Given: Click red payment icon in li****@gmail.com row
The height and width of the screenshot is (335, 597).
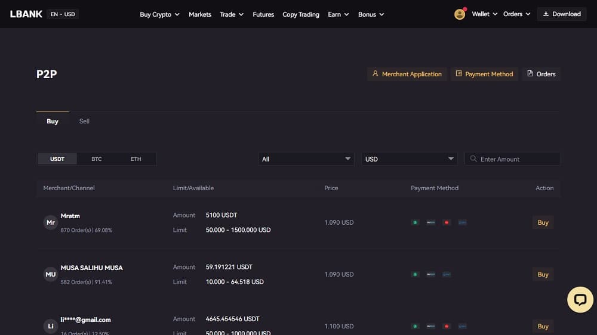Looking at the screenshot, I should point(447,326).
